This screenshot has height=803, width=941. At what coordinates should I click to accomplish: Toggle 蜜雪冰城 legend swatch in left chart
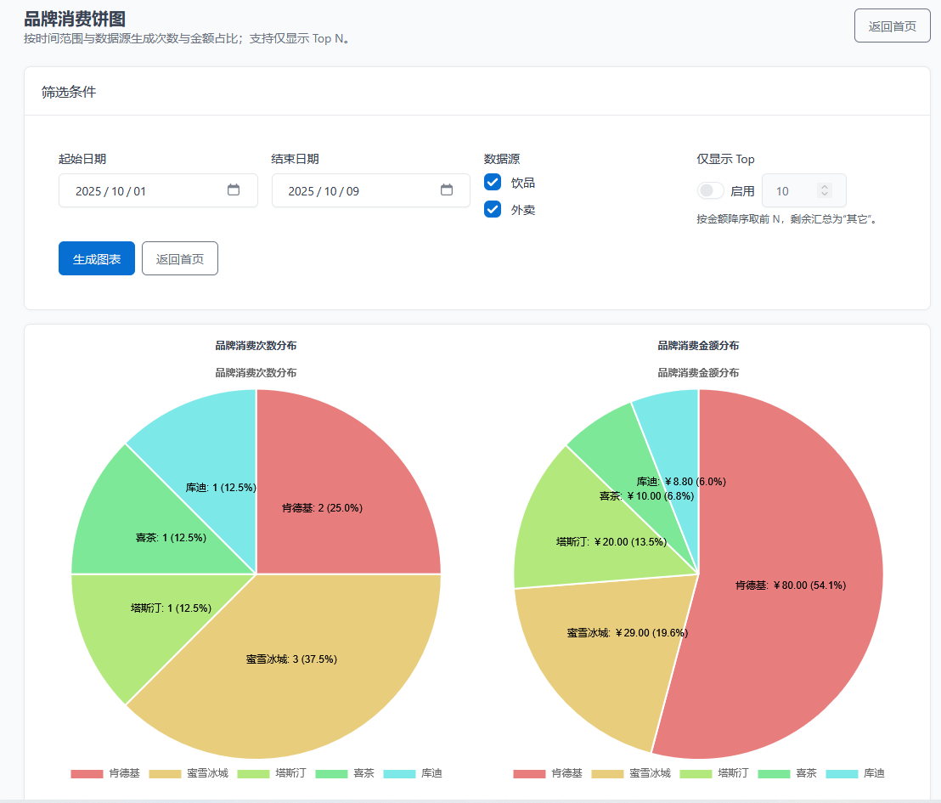[165, 774]
